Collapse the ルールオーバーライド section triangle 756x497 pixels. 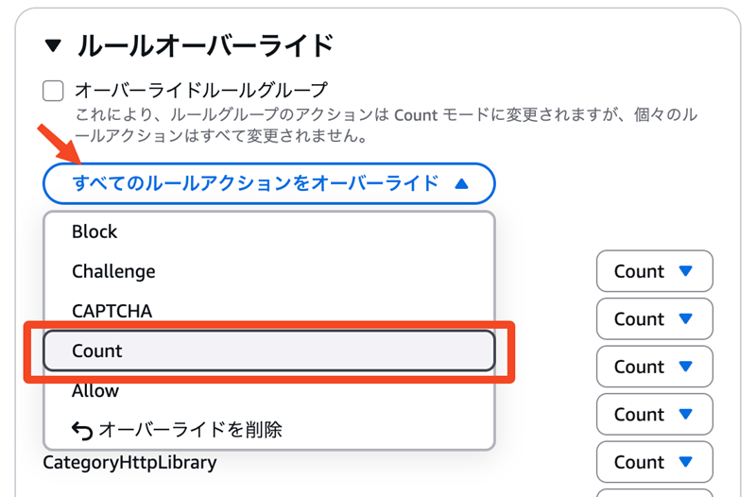coord(54,44)
